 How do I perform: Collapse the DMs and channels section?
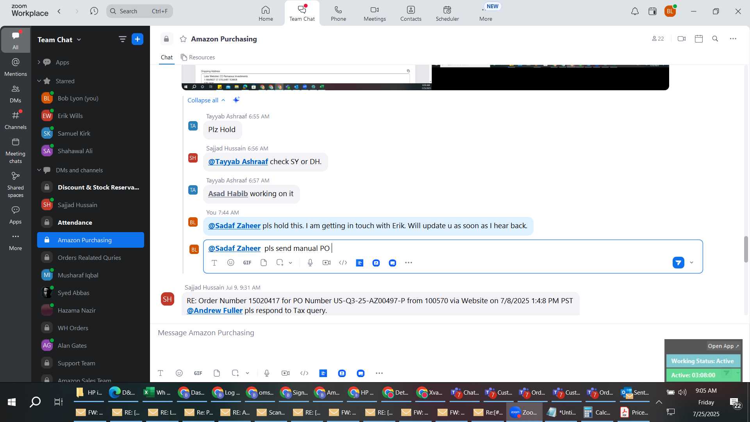(x=39, y=170)
